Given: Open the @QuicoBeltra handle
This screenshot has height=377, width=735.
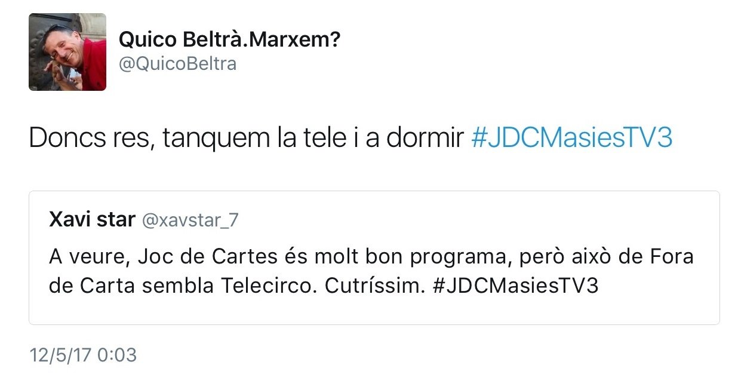Looking at the screenshot, I should [x=177, y=63].
